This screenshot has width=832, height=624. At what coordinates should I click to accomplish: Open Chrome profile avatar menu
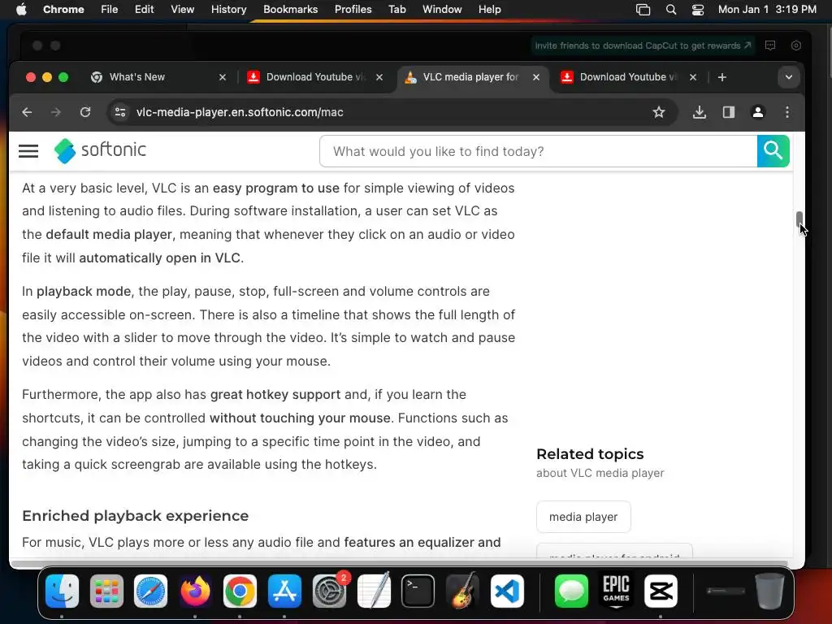(x=758, y=112)
